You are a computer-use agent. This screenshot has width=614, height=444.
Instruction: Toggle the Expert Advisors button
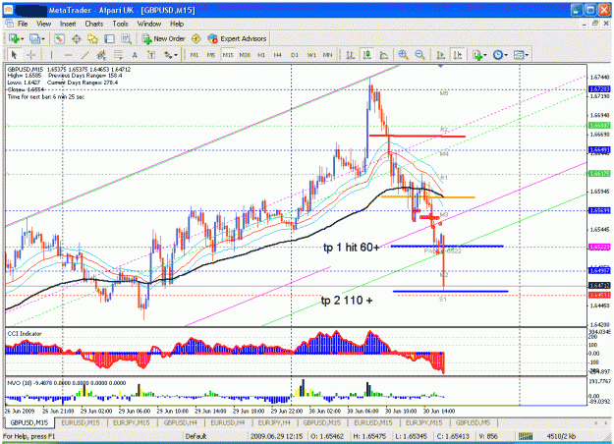[x=237, y=38]
